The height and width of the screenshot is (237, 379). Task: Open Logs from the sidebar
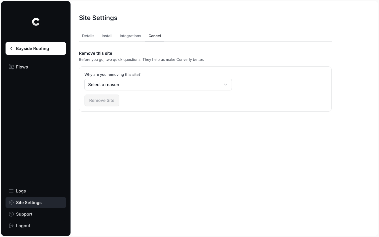36,191
